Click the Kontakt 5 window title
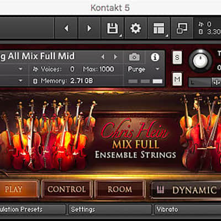 [x=110, y=8]
